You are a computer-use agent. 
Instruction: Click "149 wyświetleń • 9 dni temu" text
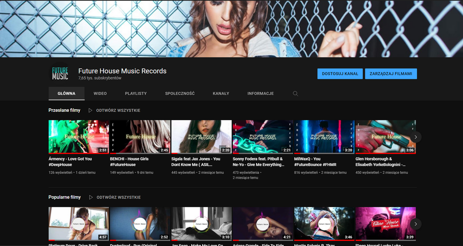(x=132, y=173)
